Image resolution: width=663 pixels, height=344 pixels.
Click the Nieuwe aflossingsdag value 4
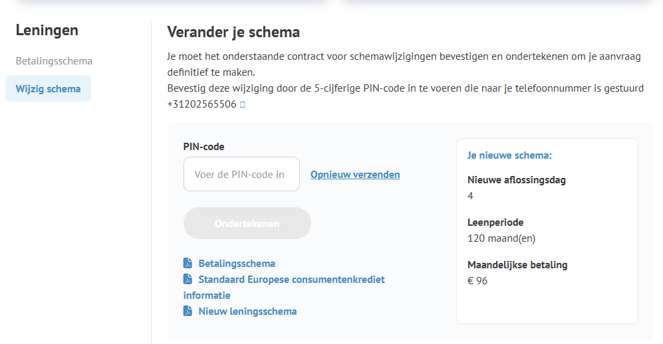[471, 196]
